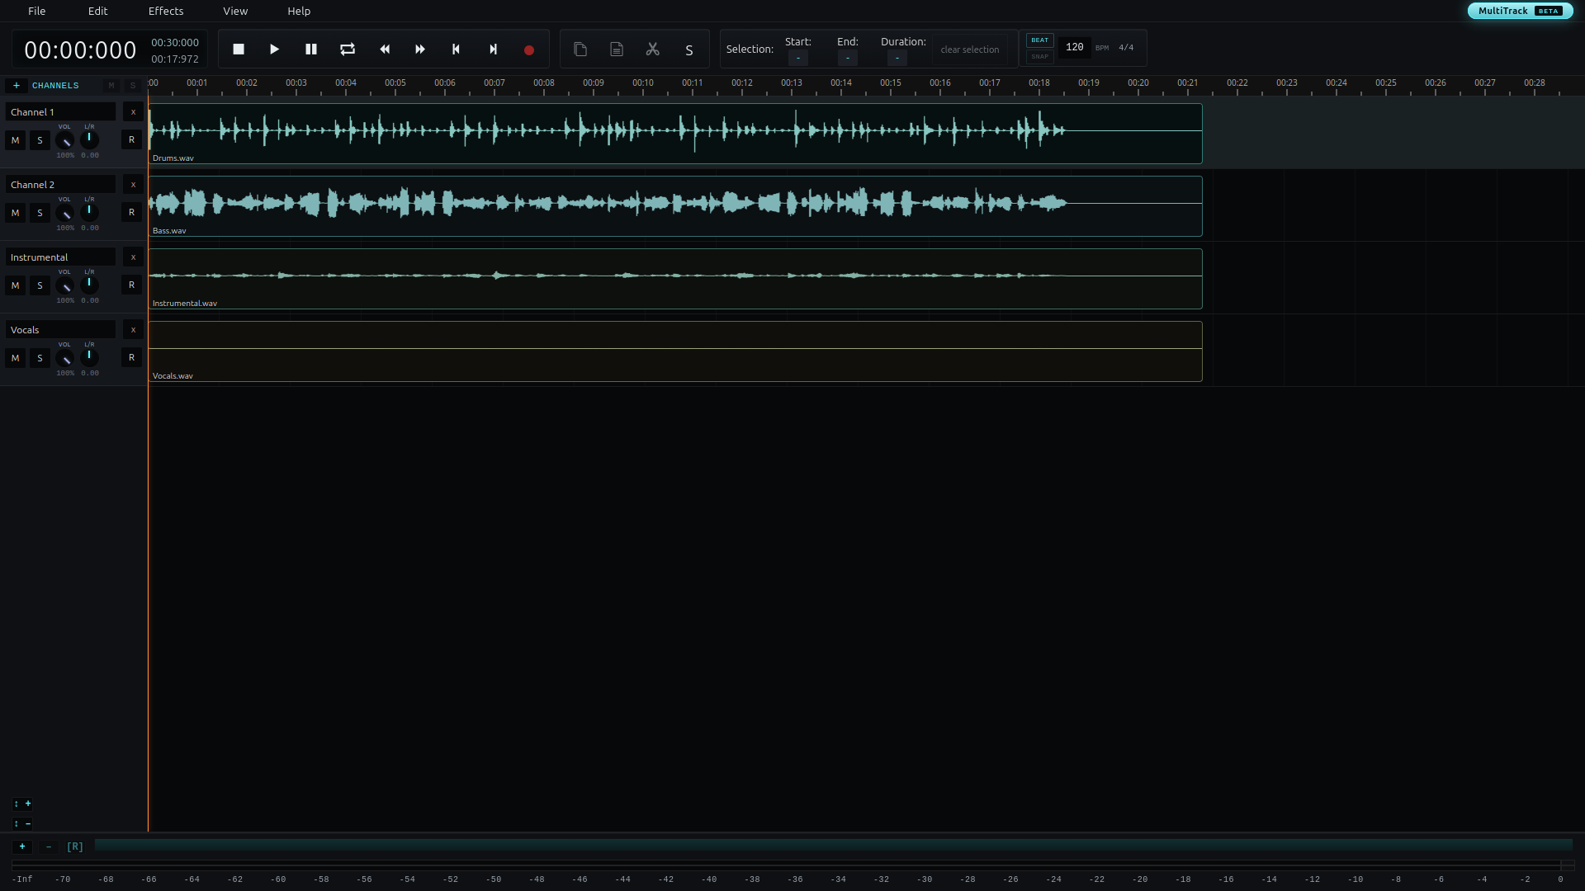Open the Help menu

pos(299,11)
